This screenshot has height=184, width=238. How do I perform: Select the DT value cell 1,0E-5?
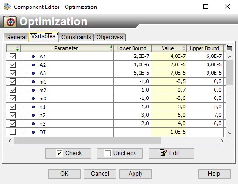click(169, 132)
